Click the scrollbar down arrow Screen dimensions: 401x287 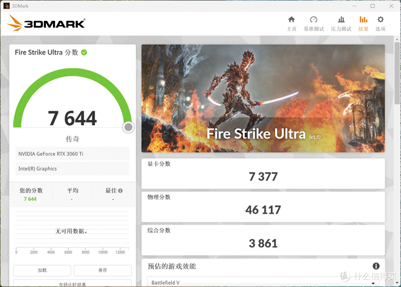(397, 283)
